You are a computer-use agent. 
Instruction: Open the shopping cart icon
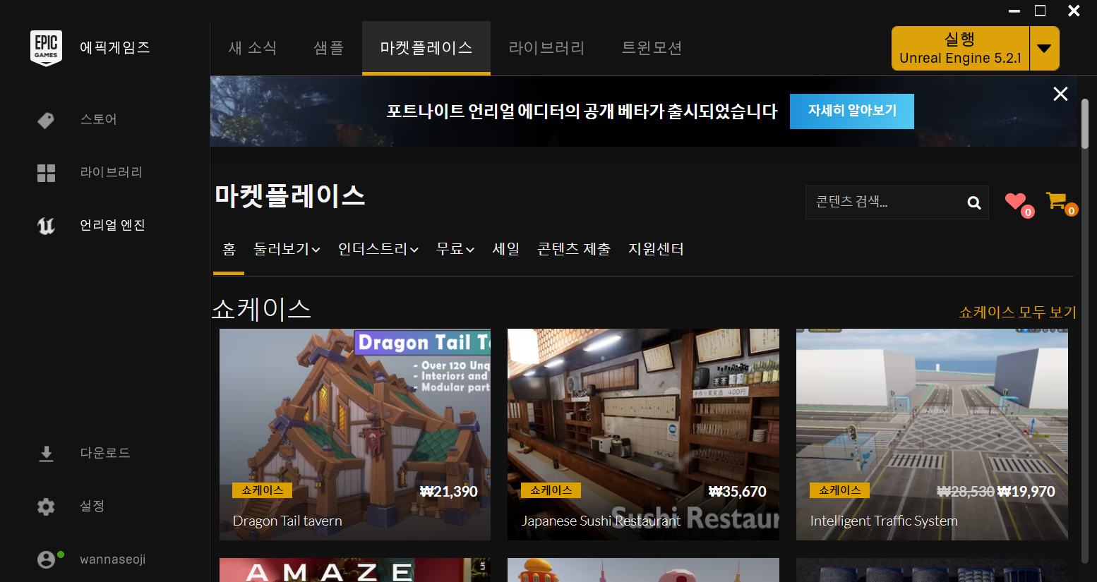click(x=1057, y=201)
